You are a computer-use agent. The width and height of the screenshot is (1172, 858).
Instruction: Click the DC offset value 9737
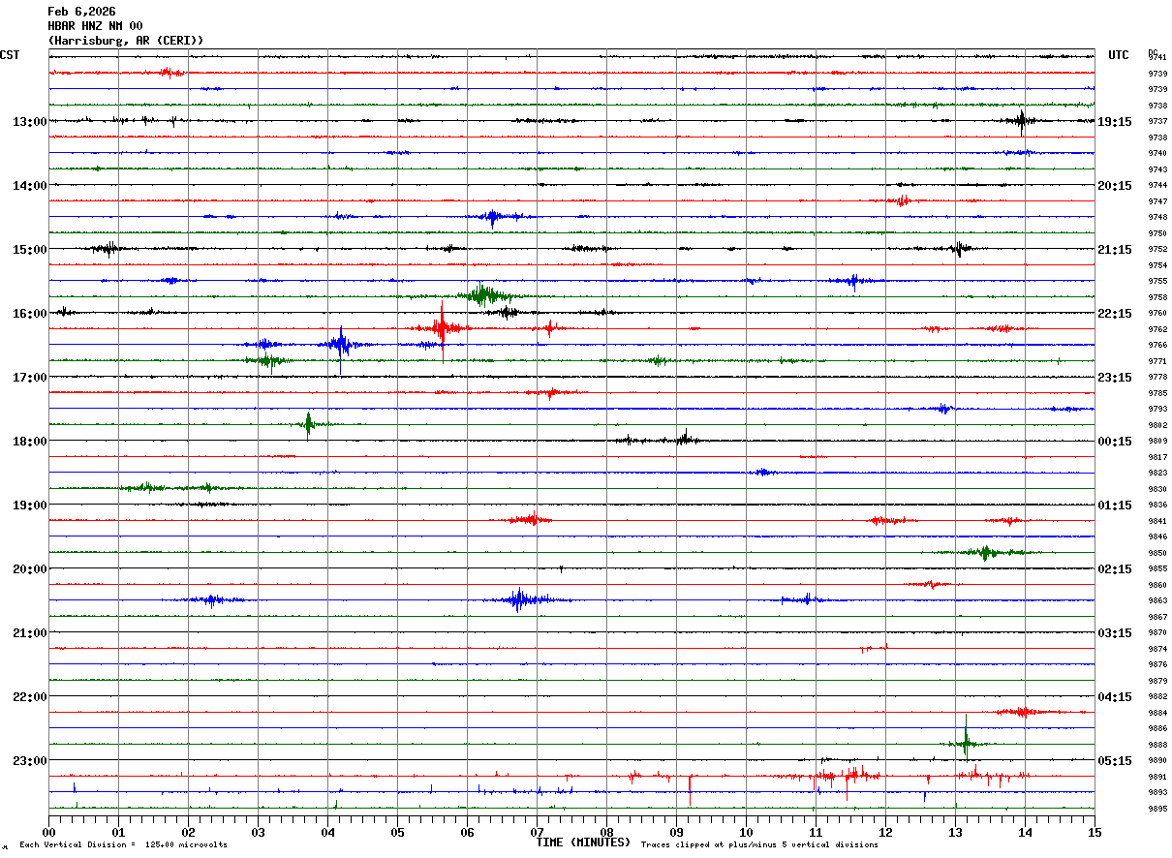pyautogui.click(x=1157, y=122)
